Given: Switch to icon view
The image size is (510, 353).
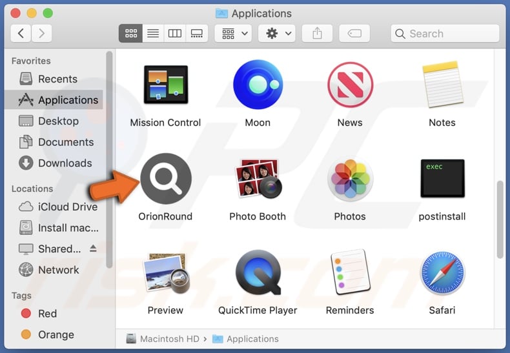Looking at the screenshot, I should pyautogui.click(x=131, y=33).
